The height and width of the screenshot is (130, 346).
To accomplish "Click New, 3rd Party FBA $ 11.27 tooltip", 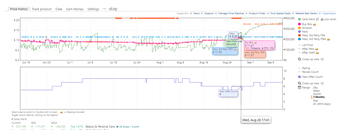I will (255, 54).
